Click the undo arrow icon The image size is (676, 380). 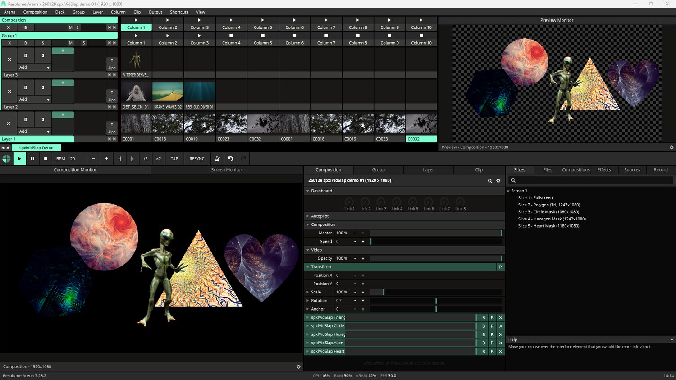coord(230,159)
